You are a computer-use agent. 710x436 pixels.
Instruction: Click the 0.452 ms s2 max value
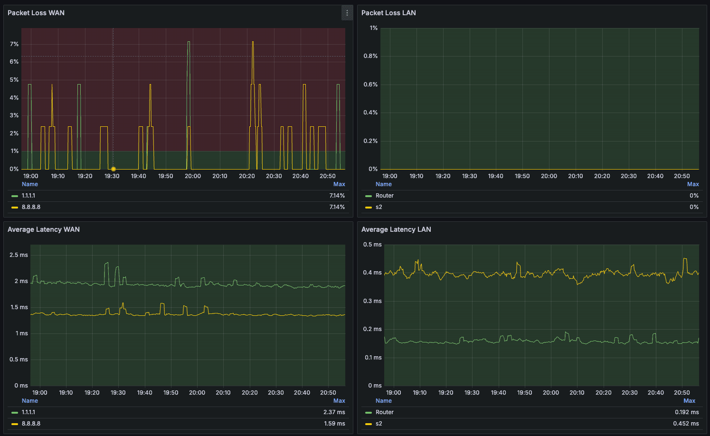(x=686, y=424)
